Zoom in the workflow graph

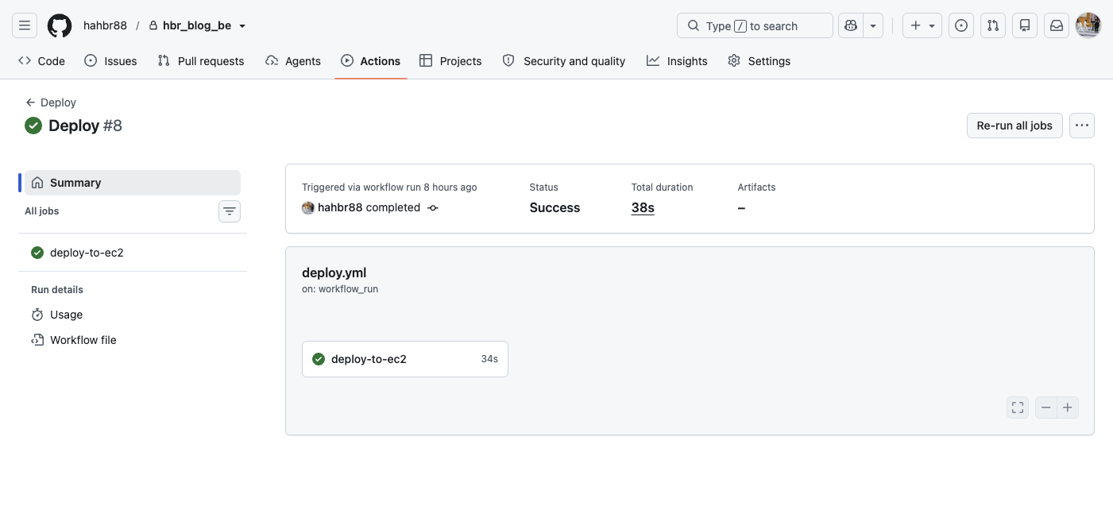tap(1068, 408)
